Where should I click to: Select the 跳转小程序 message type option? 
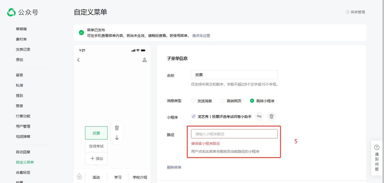click(252, 101)
